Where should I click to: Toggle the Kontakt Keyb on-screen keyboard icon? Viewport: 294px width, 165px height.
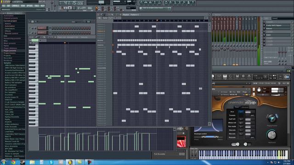225,77
